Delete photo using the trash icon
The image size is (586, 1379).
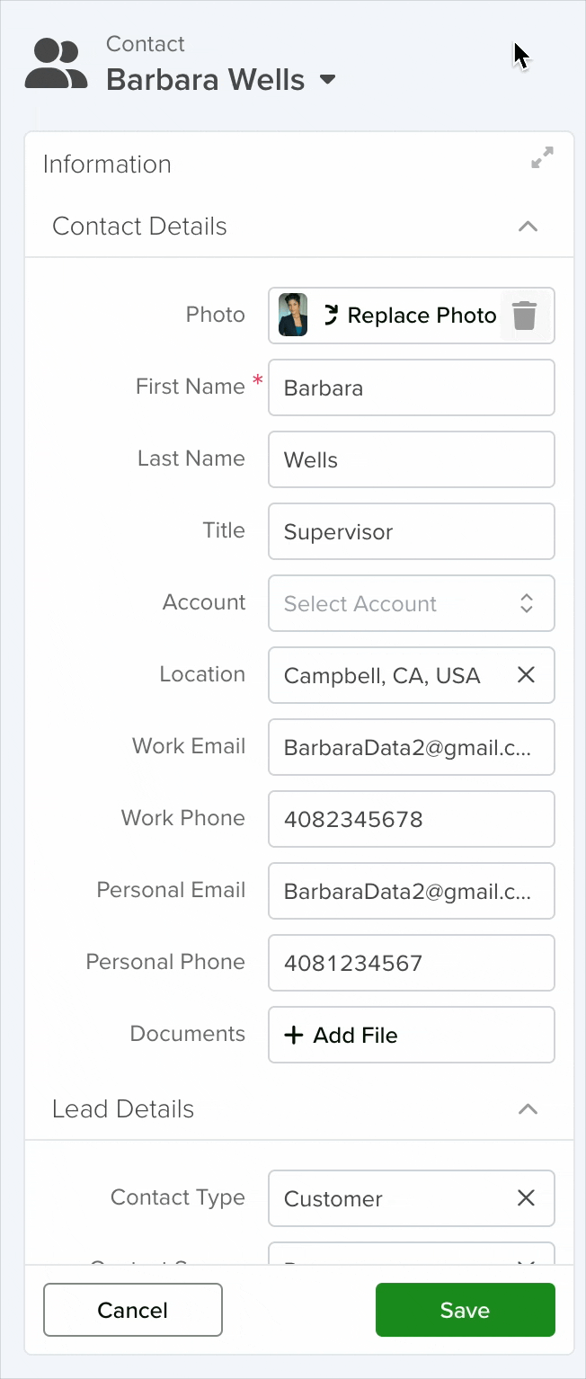[x=525, y=316]
